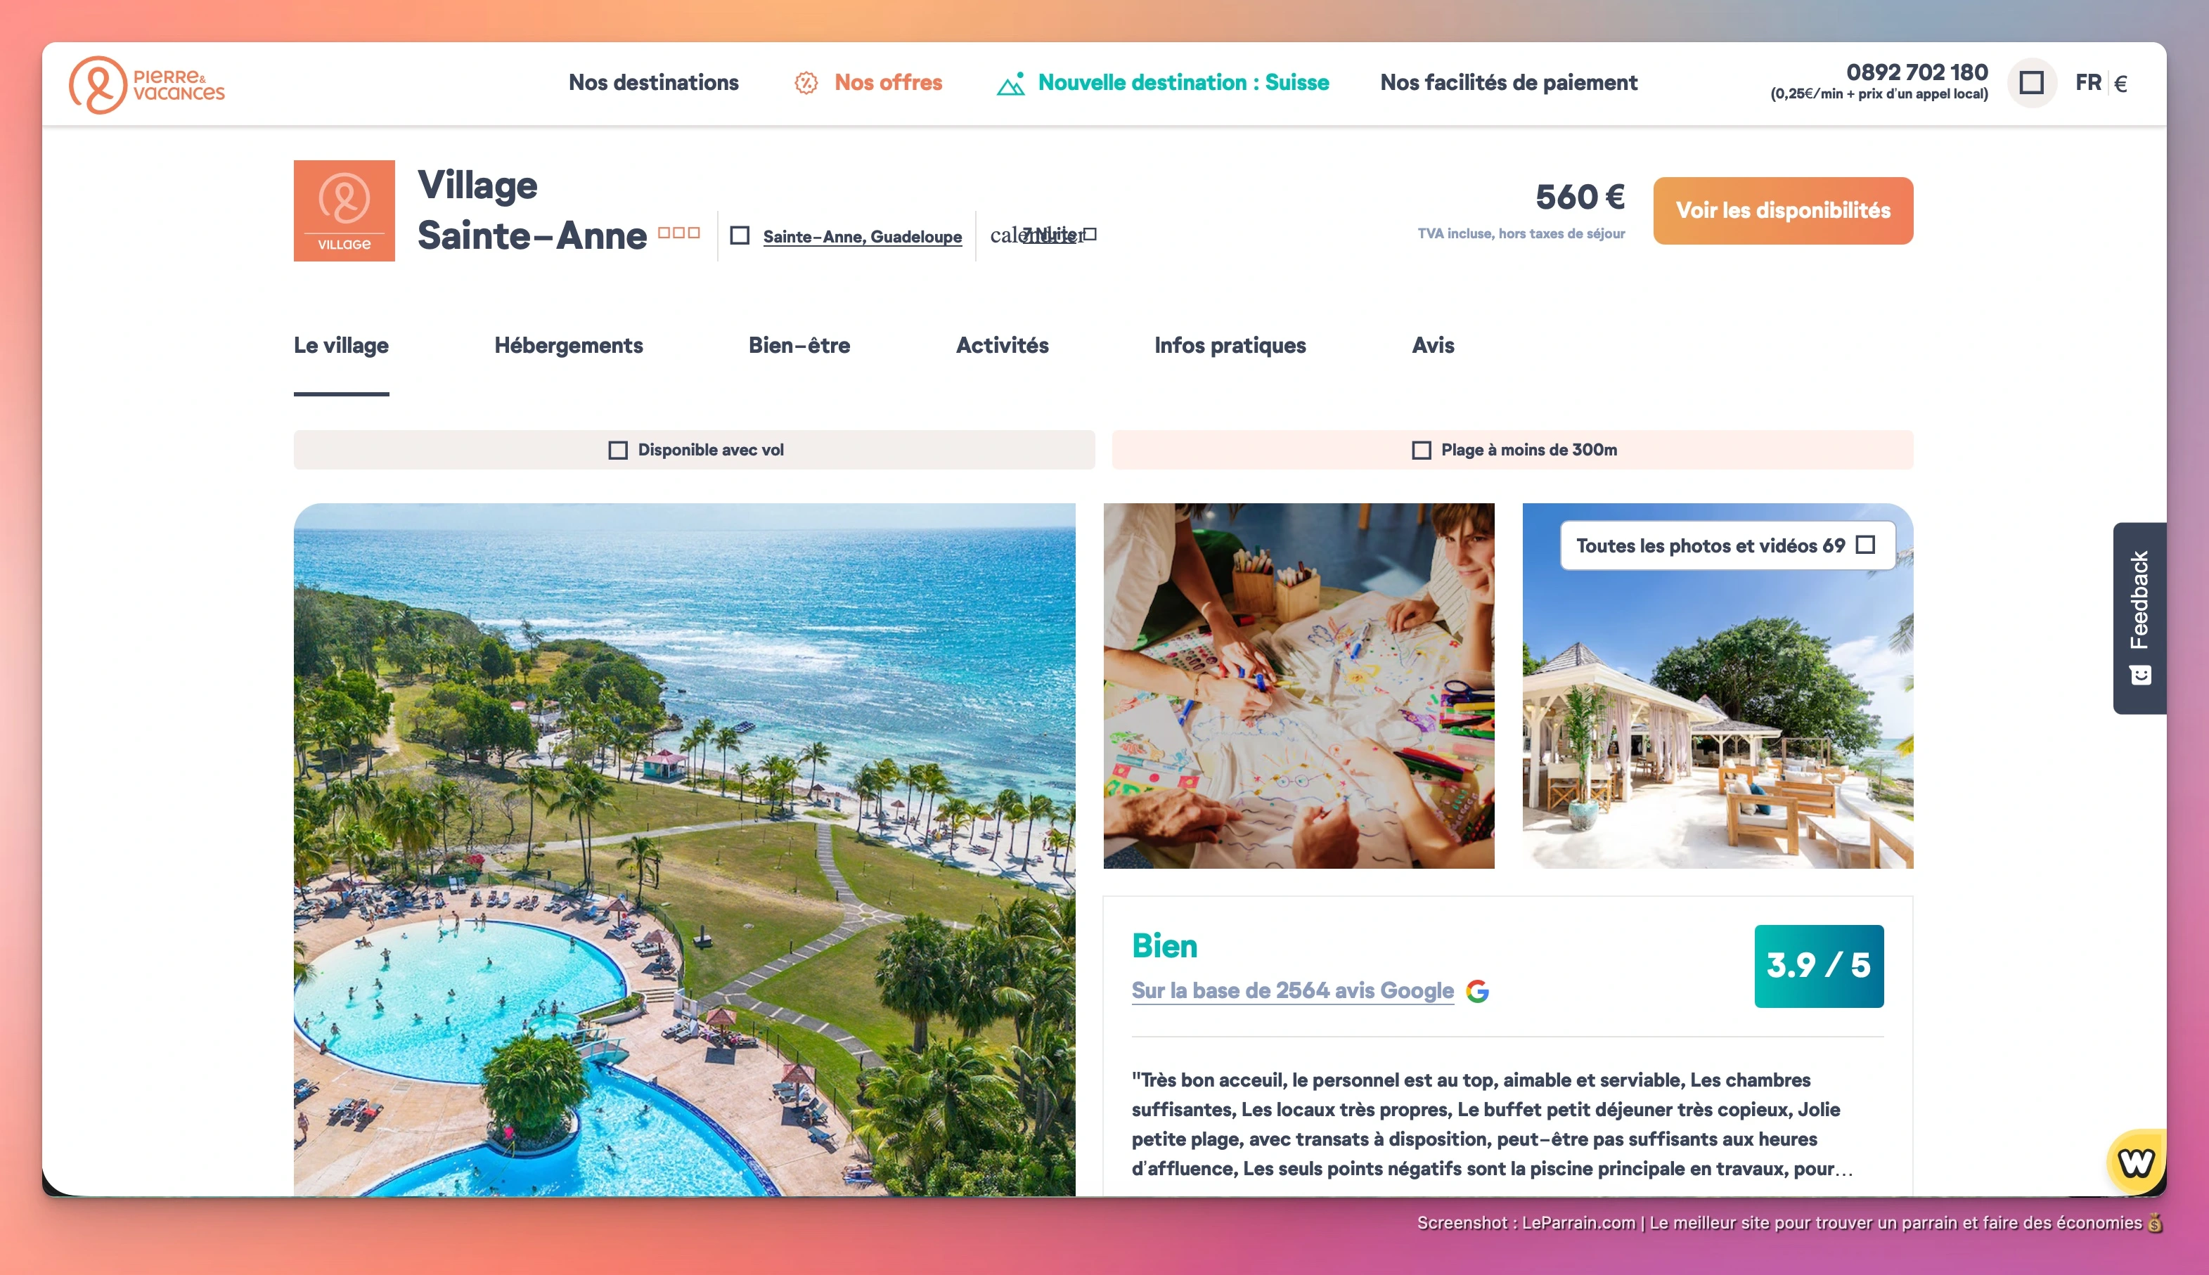2209x1275 pixels.
Task: Open the FR € language selector
Action: pyautogui.click(x=2101, y=83)
